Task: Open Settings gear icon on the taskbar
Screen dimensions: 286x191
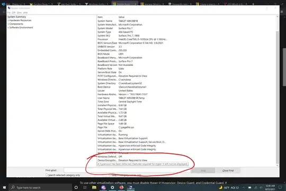Action: (x=112, y=187)
